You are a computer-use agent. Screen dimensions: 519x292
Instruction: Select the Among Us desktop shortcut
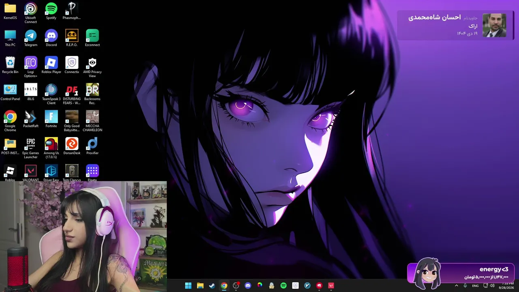pos(51,148)
